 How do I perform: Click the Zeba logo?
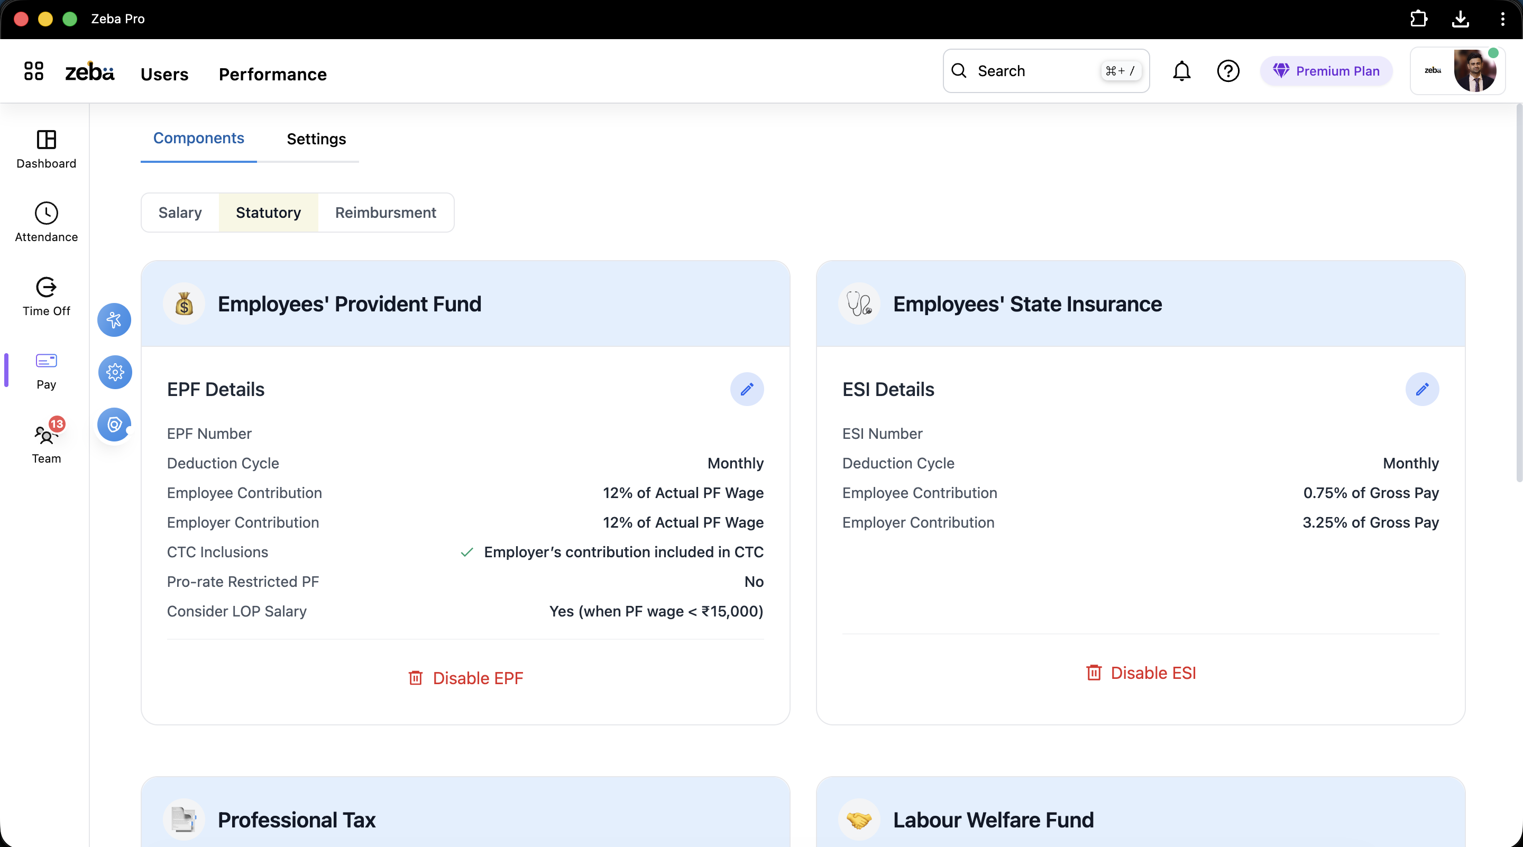(x=89, y=71)
